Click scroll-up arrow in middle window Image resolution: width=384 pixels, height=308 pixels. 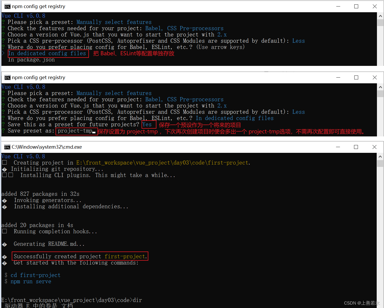(380, 87)
